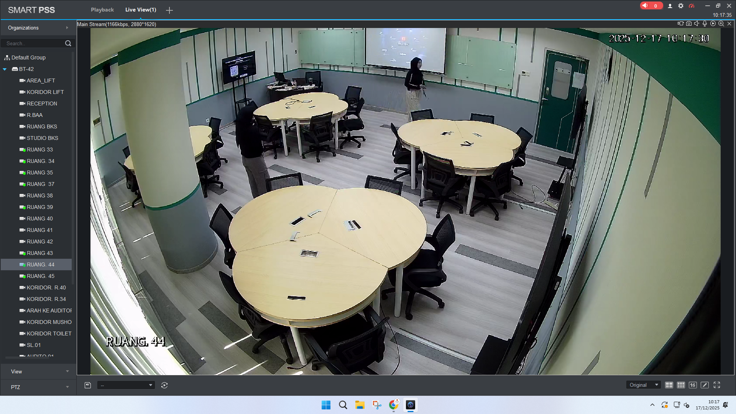Select the highlighted RUANG. 44 camera
This screenshot has width=736, height=414.
point(36,264)
